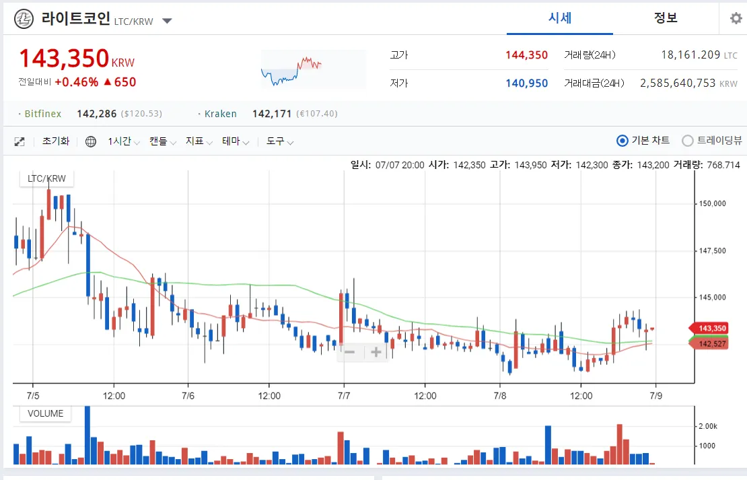Select the 트레이딩뷰 radio button
Screen dimensions: 747x480
(687, 141)
